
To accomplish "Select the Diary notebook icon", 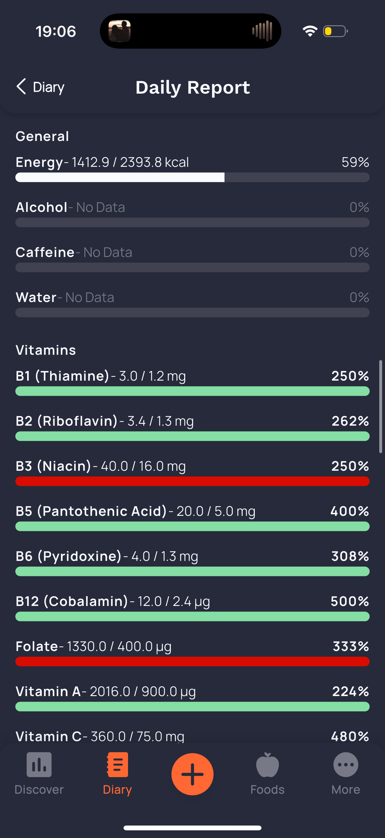I will pos(117,764).
